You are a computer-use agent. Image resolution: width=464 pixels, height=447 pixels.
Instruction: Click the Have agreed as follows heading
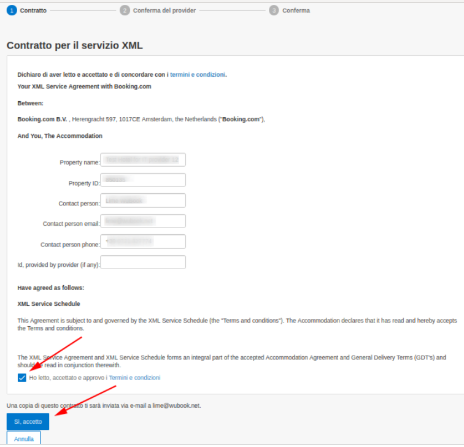click(50, 288)
